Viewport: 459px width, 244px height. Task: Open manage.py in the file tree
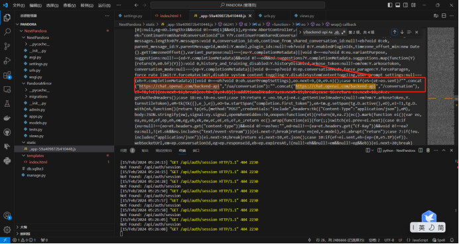tap(36, 175)
